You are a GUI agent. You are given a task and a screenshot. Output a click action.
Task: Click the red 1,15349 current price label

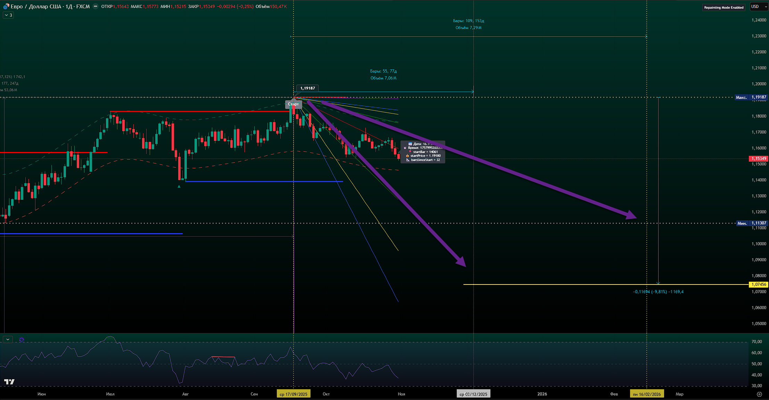click(x=759, y=159)
